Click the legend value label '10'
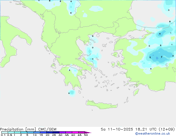This screenshot has height=136, width=176. (35, 135)
